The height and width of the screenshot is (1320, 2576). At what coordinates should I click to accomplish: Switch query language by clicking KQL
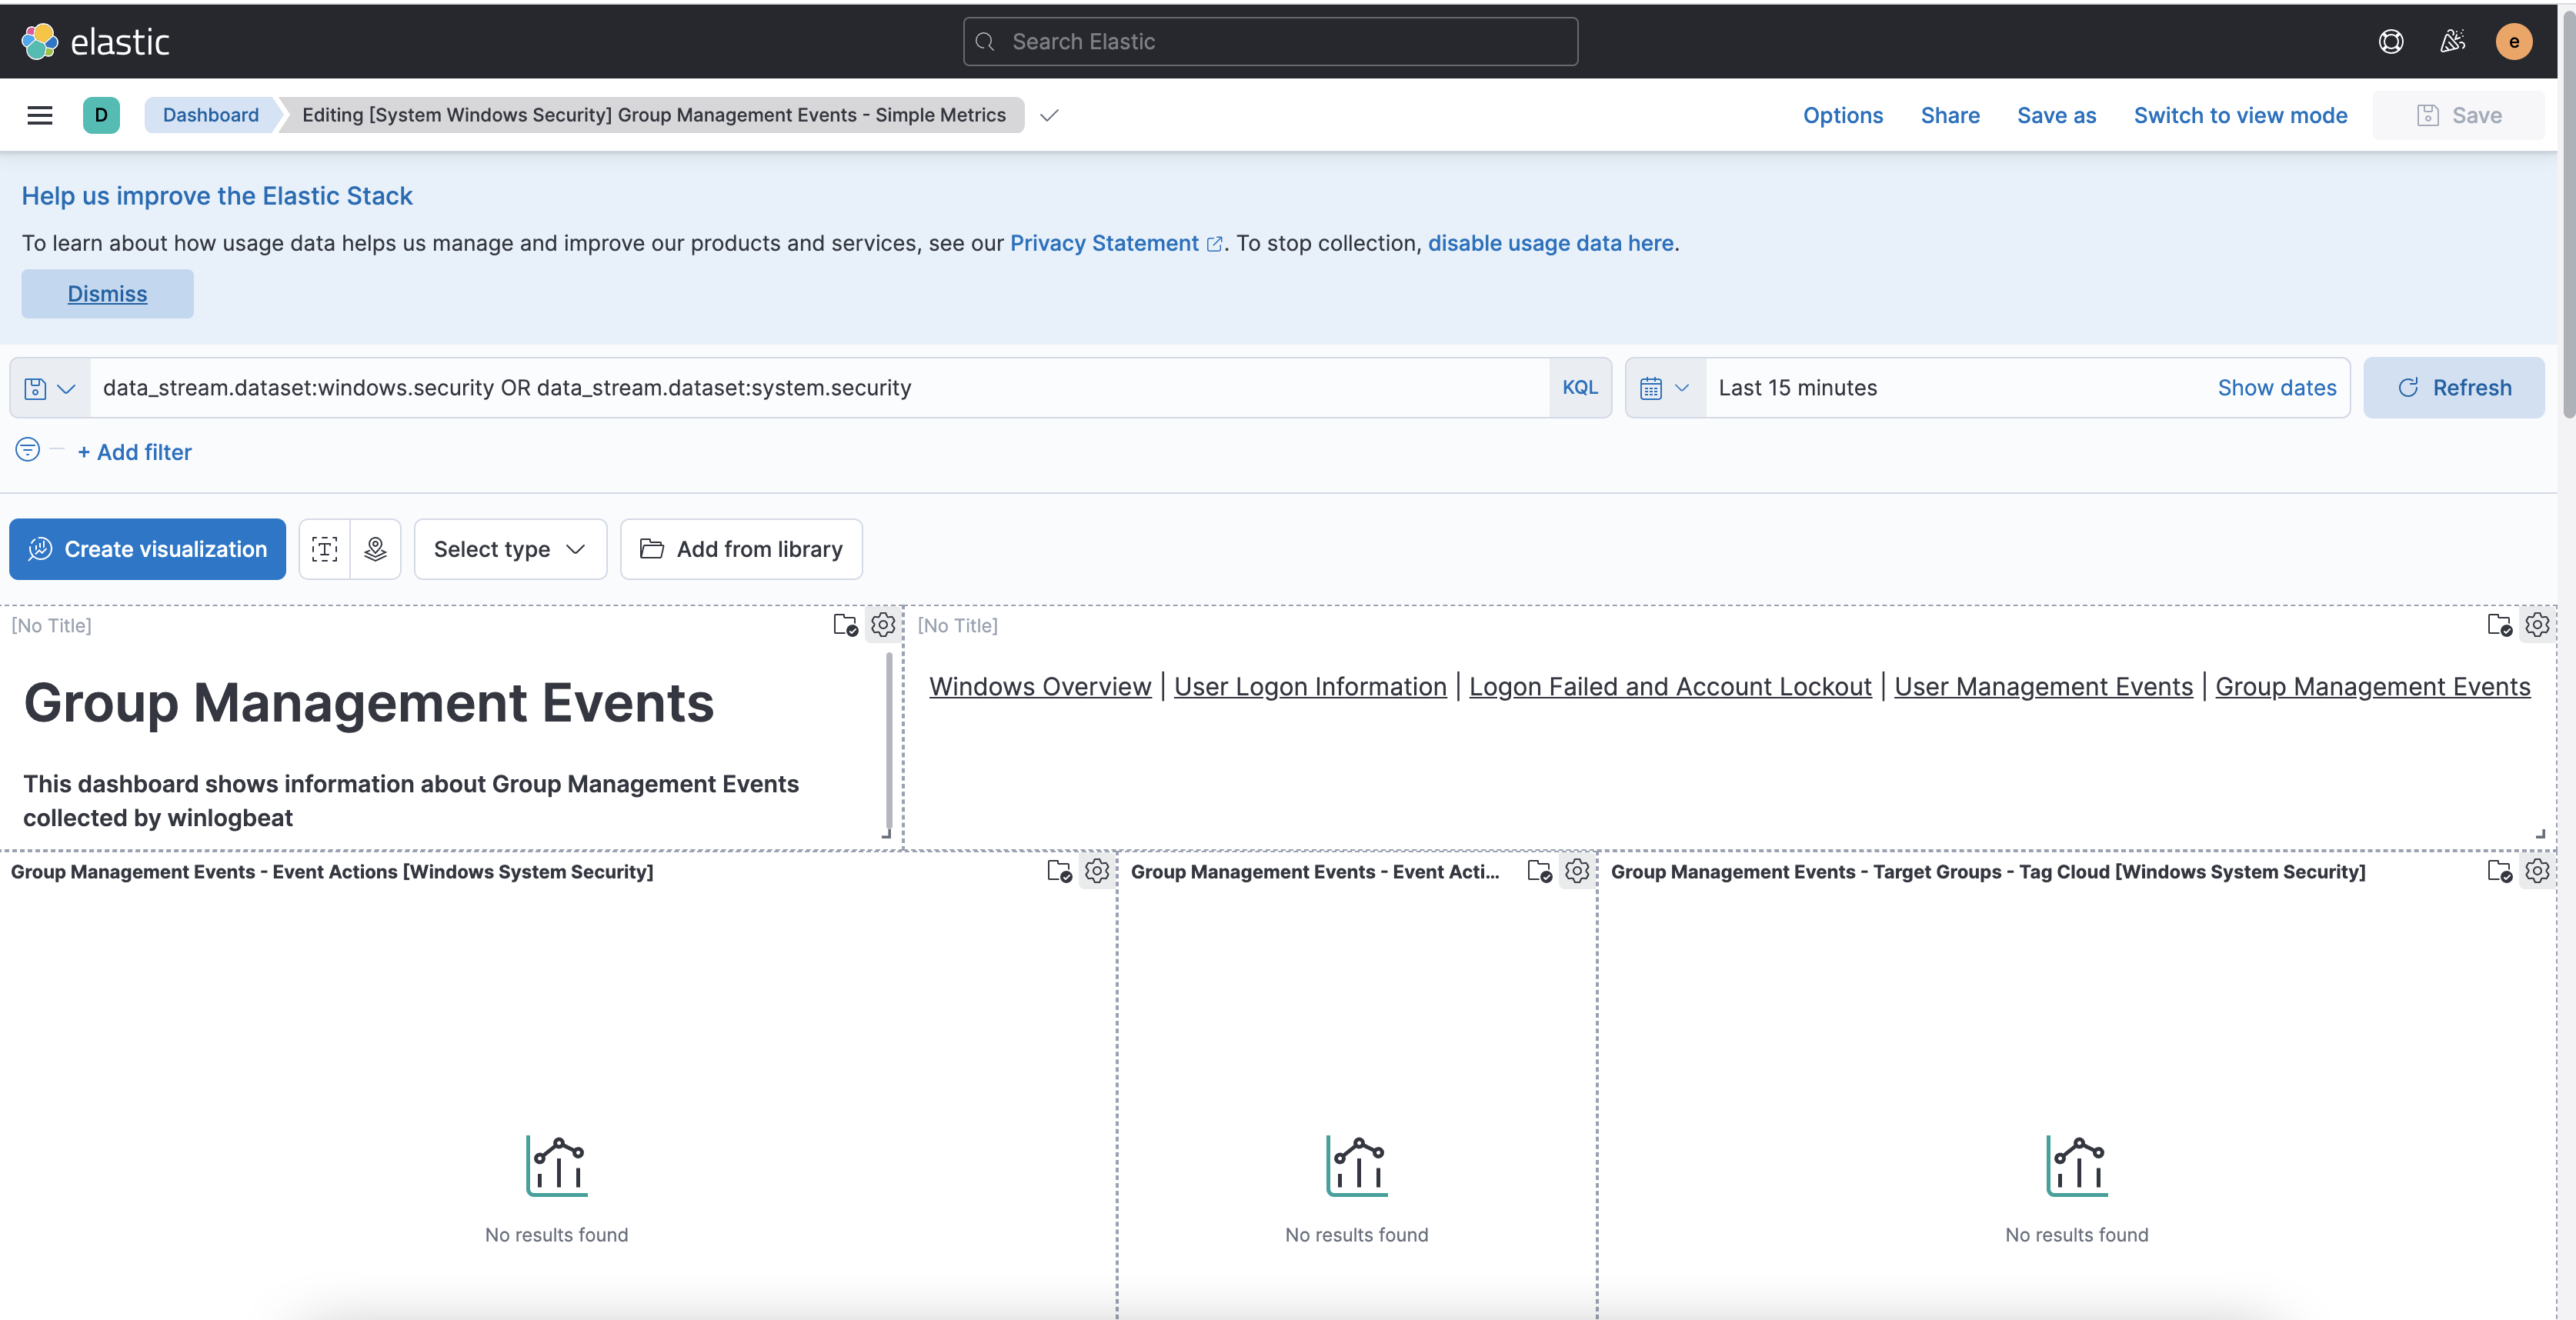click(1579, 388)
